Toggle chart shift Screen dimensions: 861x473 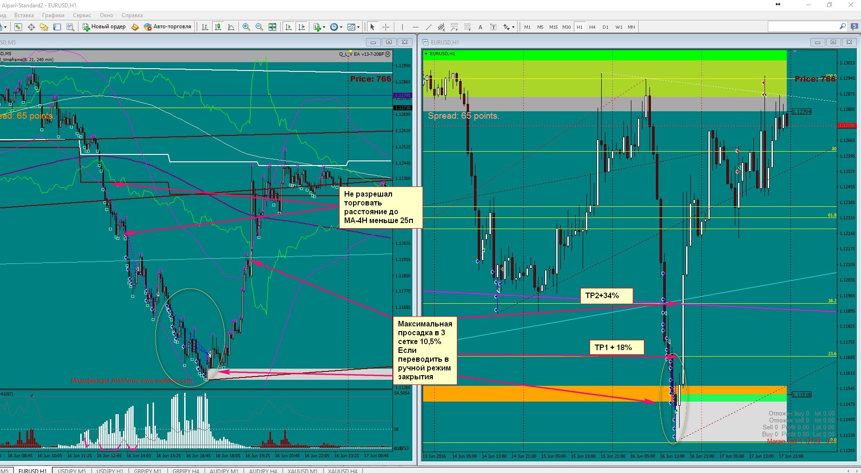[x=302, y=27]
